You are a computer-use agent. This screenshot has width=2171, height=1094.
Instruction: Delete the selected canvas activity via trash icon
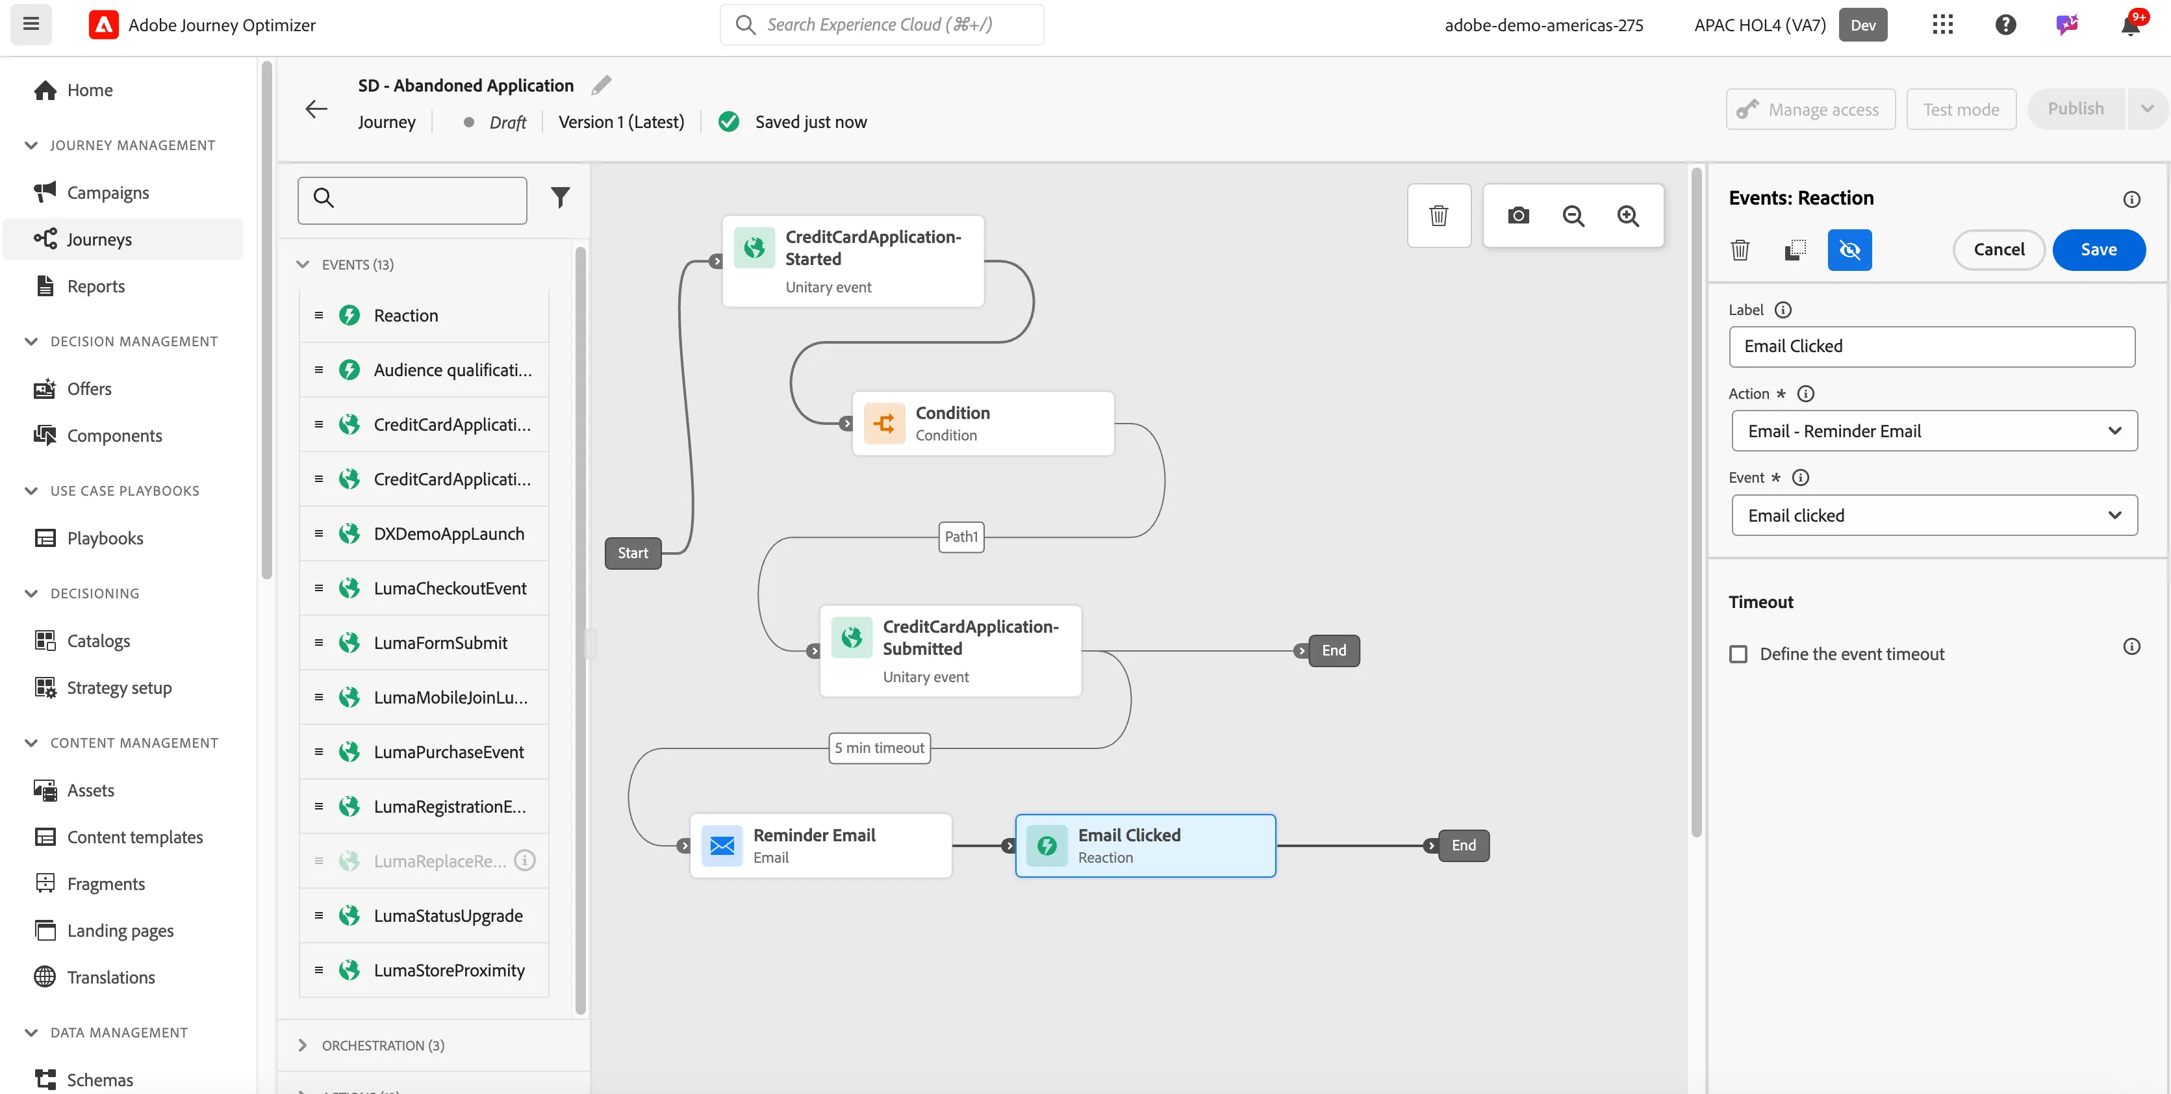(1439, 216)
